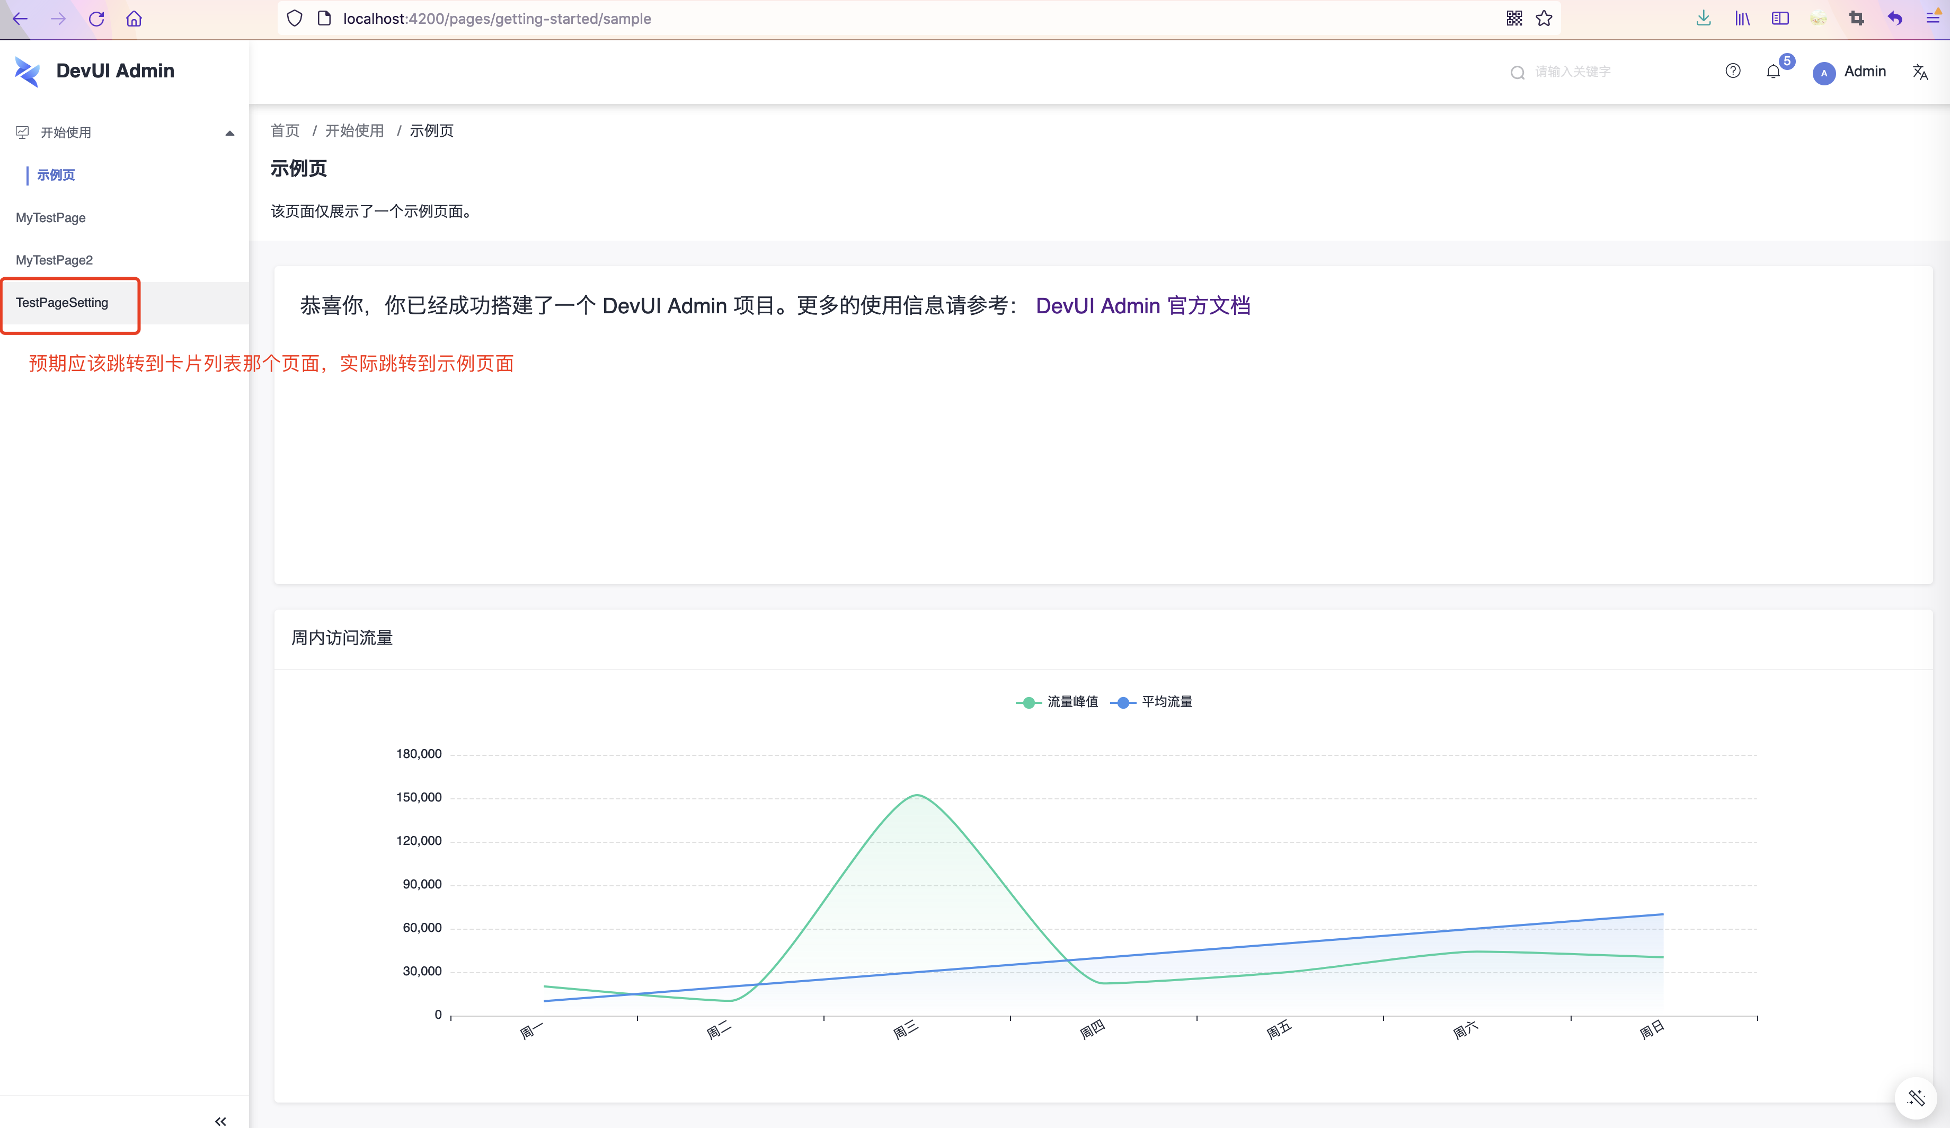The width and height of the screenshot is (1950, 1128).
Task: Open the help question mark icon
Action: (x=1733, y=71)
